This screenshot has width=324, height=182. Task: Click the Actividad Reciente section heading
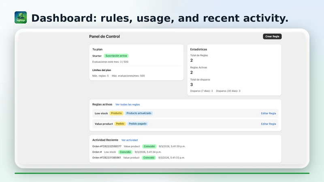click(105, 140)
